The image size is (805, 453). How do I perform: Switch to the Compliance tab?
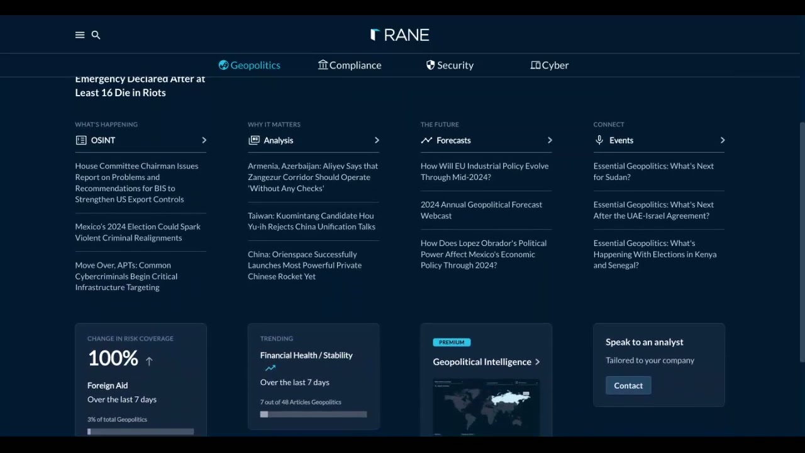tap(350, 65)
